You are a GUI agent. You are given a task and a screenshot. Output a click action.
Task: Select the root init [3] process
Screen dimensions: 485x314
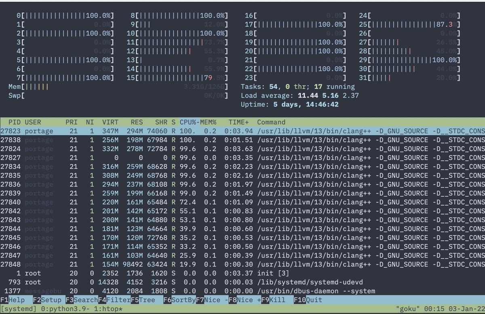242,273
